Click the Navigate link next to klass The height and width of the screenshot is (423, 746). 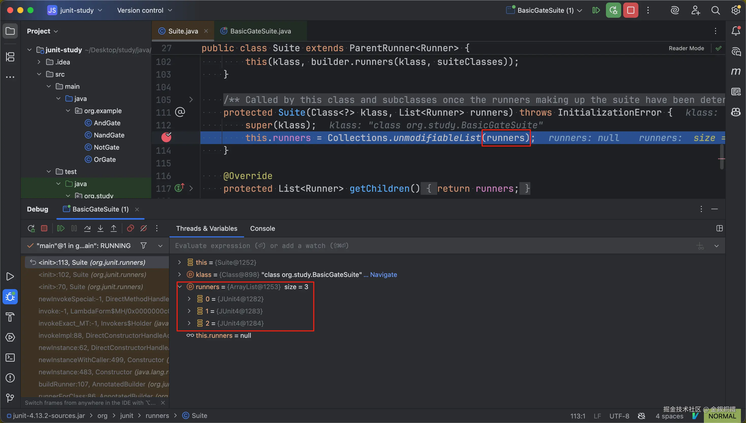383,275
